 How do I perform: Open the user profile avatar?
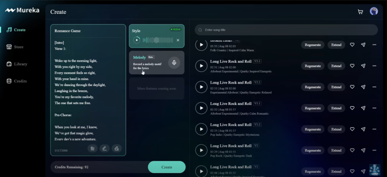click(374, 11)
